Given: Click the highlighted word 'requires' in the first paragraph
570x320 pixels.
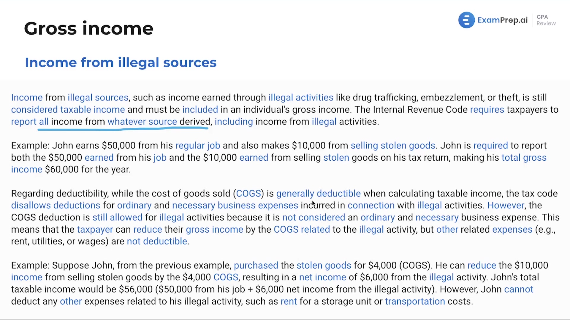Looking at the screenshot, I should pos(487,110).
